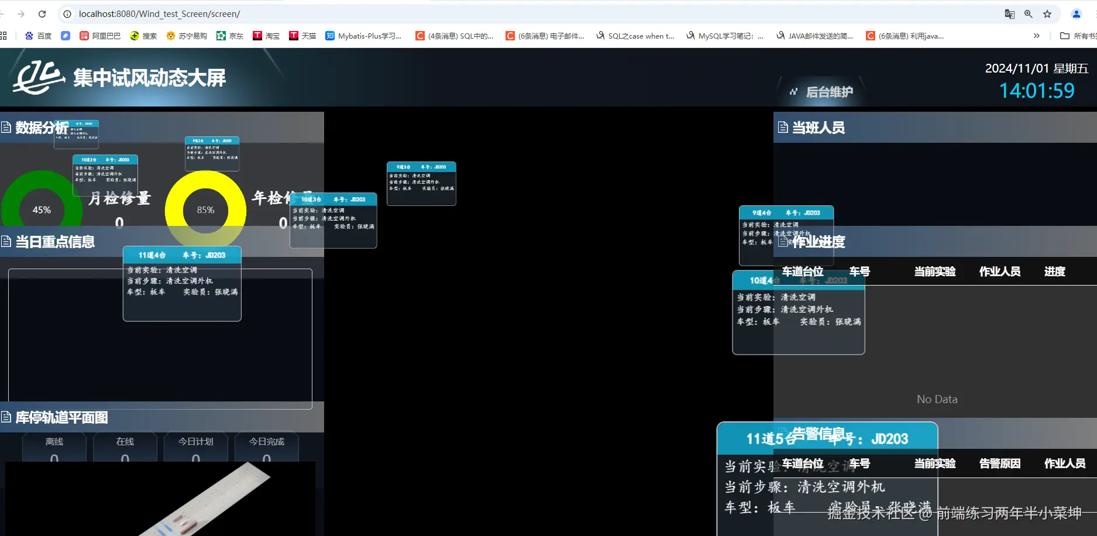The width and height of the screenshot is (1097, 536).
Task: Click the 进度 column header
Action: (1055, 272)
